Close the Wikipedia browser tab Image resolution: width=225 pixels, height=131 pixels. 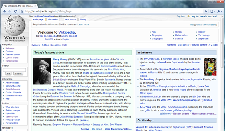click(x=35, y=6)
